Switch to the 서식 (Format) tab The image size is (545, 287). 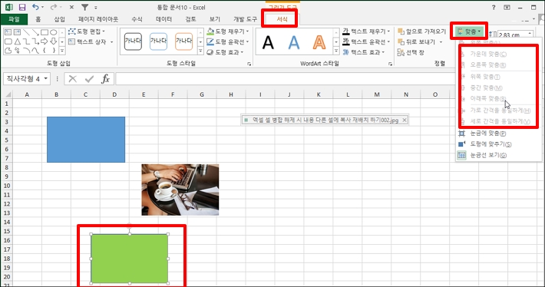click(282, 19)
